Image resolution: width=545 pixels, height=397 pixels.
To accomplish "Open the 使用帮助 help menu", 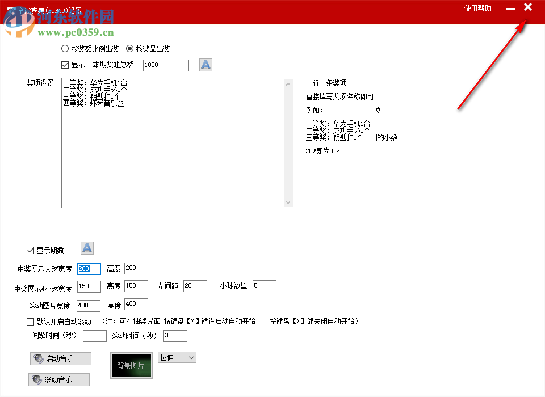I will click(477, 8).
